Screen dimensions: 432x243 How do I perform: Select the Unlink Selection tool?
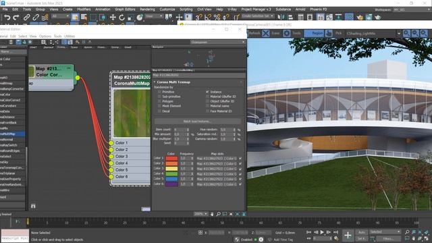click(x=36, y=18)
